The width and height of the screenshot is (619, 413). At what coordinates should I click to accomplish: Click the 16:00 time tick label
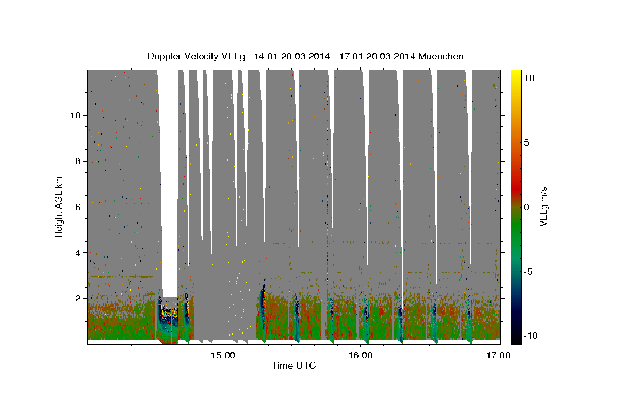pyautogui.click(x=361, y=355)
